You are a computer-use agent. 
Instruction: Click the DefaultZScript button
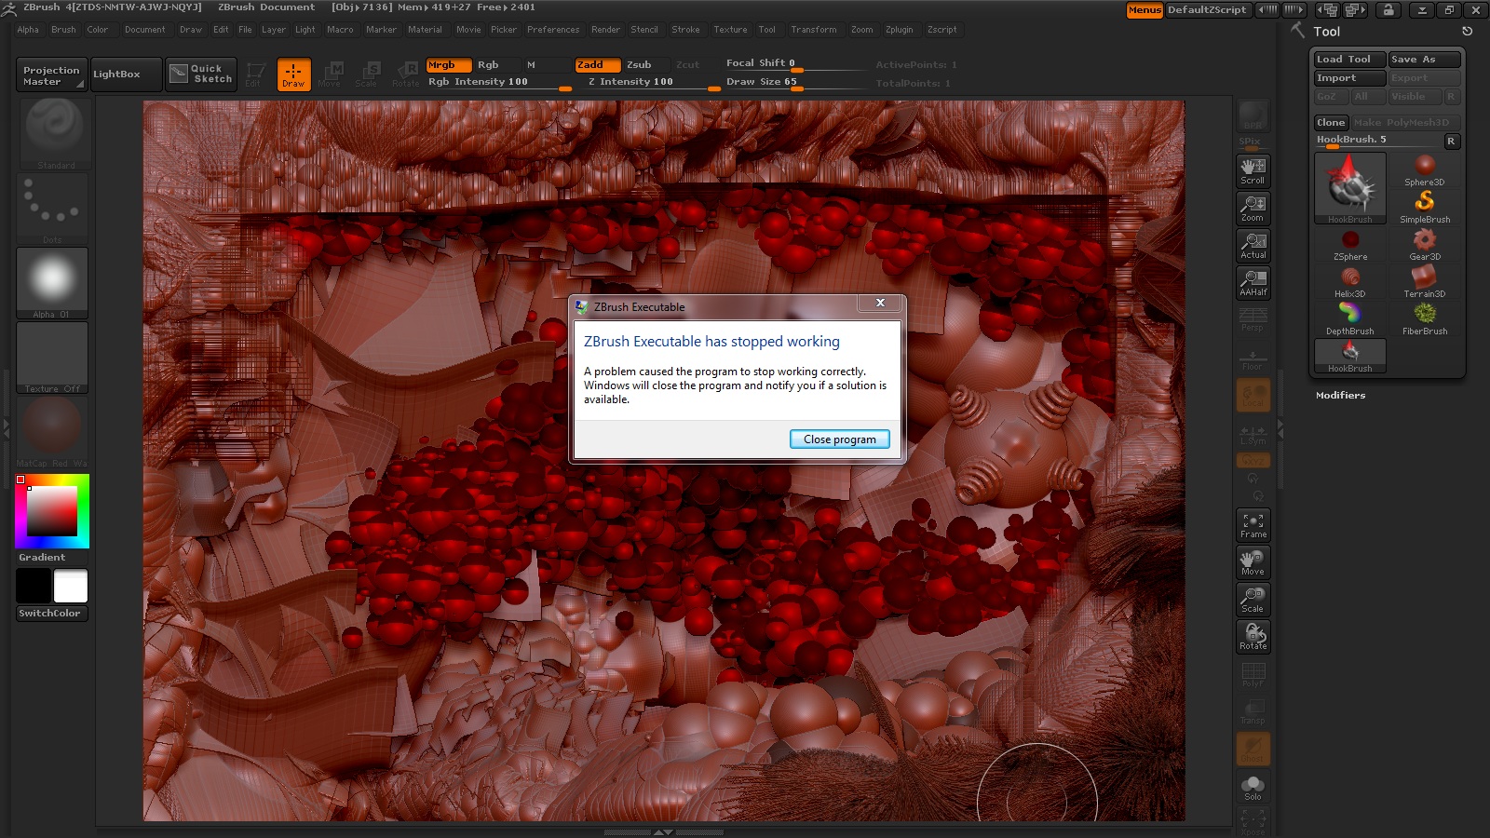pyautogui.click(x=1207, y=10)
